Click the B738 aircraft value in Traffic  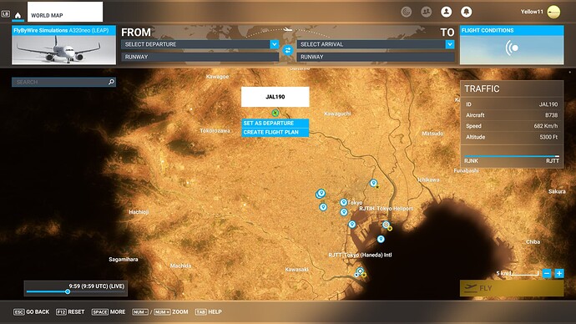click(x=551, y=115)
